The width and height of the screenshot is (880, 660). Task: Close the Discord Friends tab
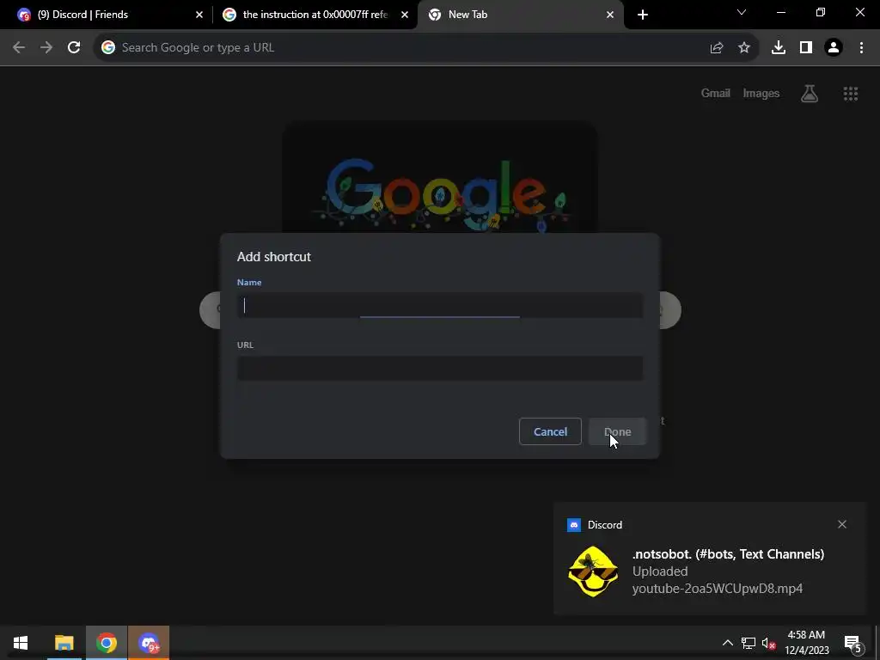tap(199, 15)
